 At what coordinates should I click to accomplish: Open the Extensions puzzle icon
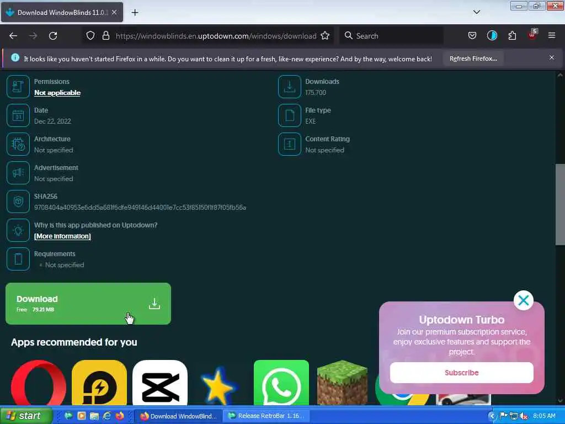(512, 36)
